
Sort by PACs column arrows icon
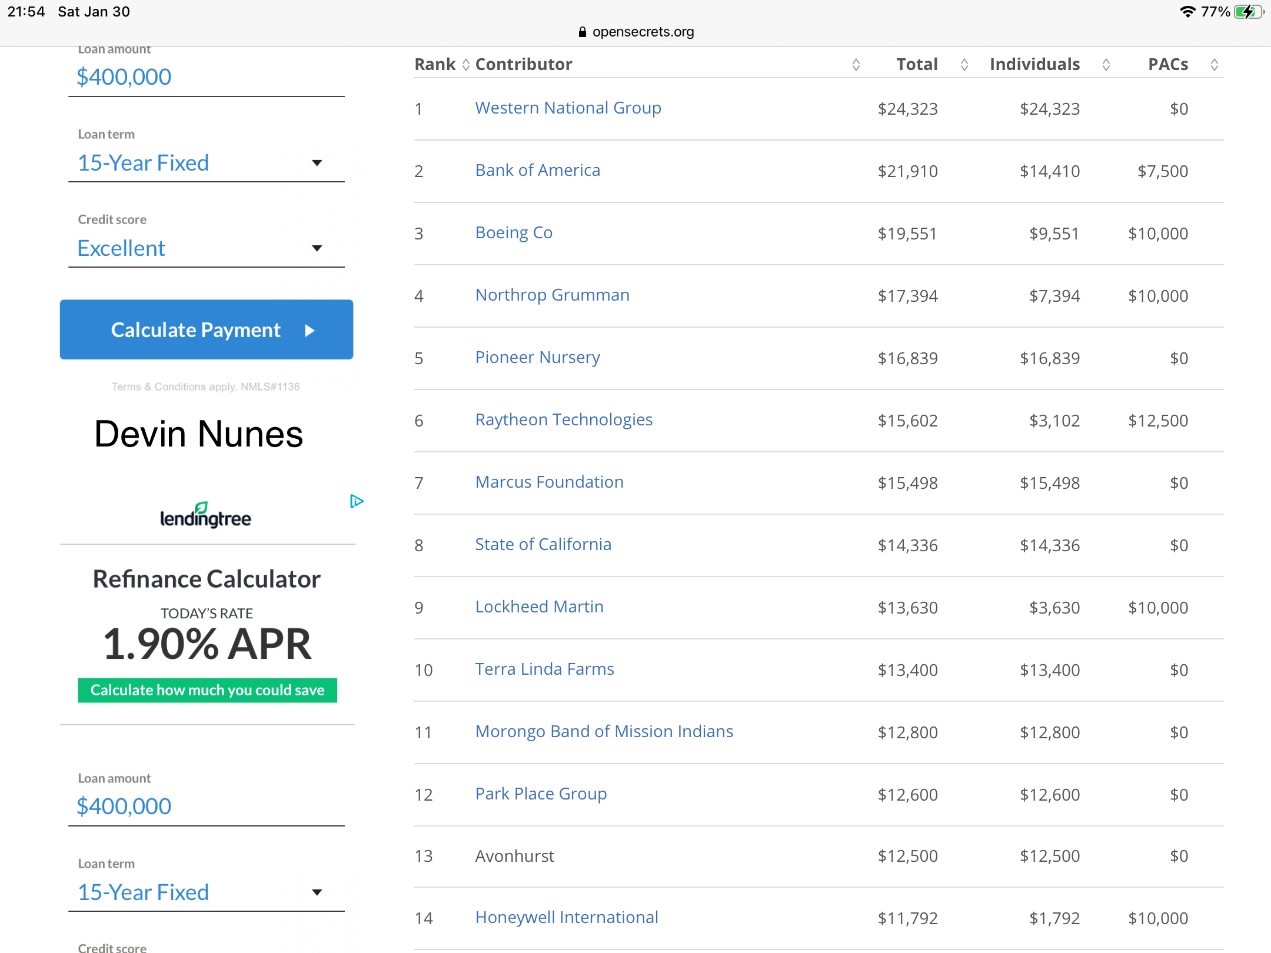(1214, 65)
